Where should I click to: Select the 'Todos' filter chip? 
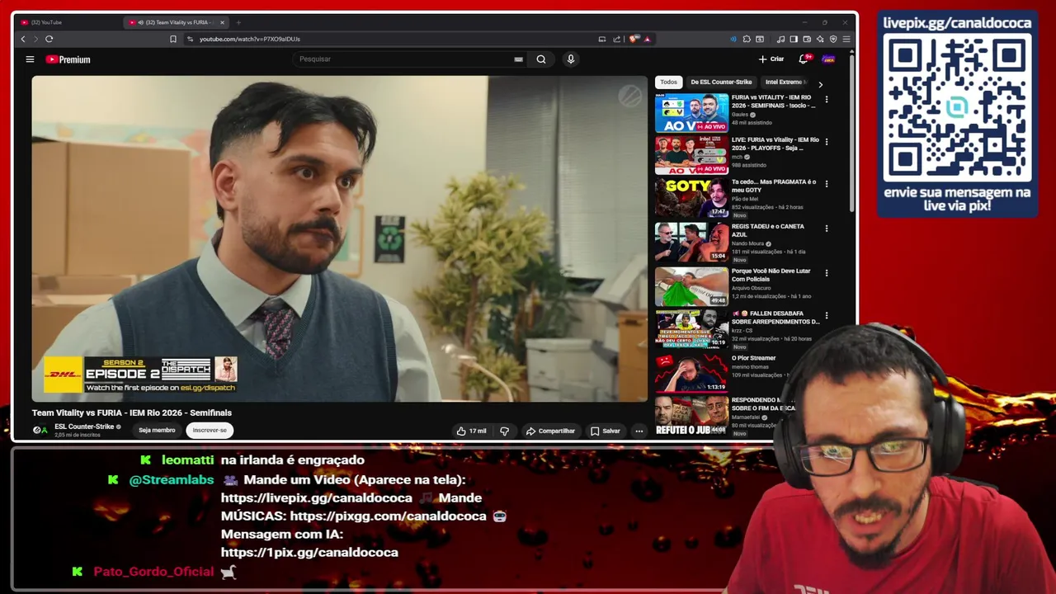click(668, 82)
